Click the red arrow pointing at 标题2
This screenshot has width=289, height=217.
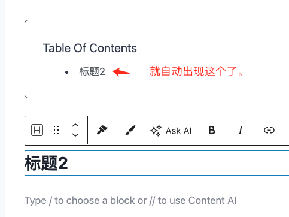(x=121, y=72)
